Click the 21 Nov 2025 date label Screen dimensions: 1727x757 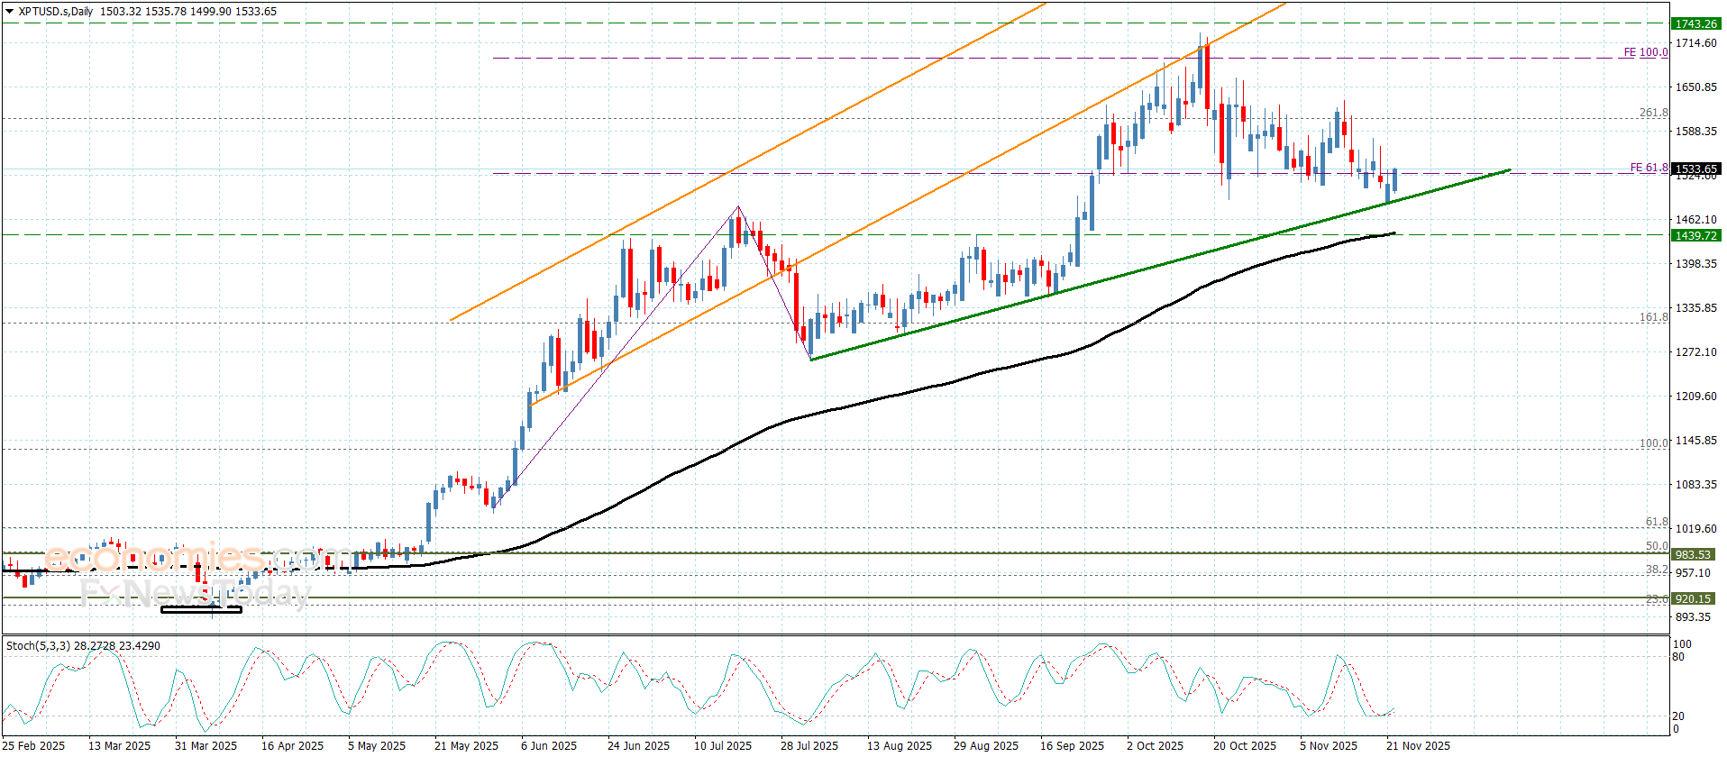click(x=1418, y=745)
